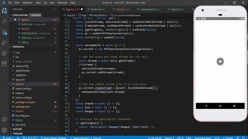Open the Accounts menu icon

[x=4, y=119]
